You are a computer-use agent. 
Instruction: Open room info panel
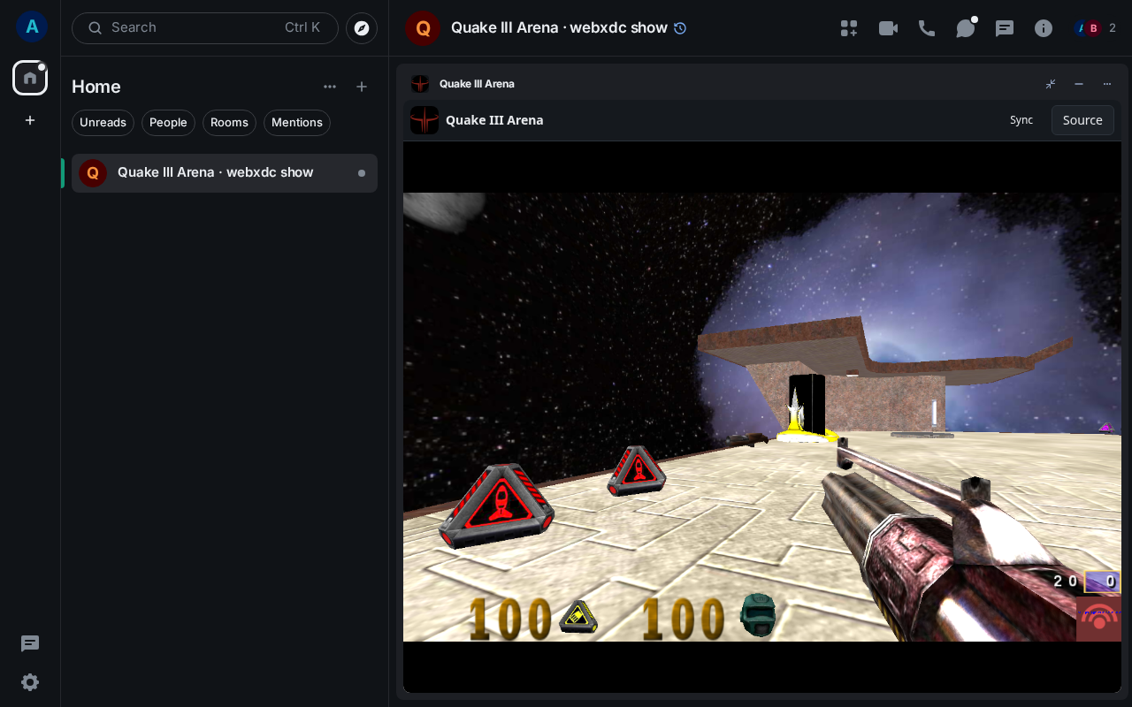point(1044,28)
